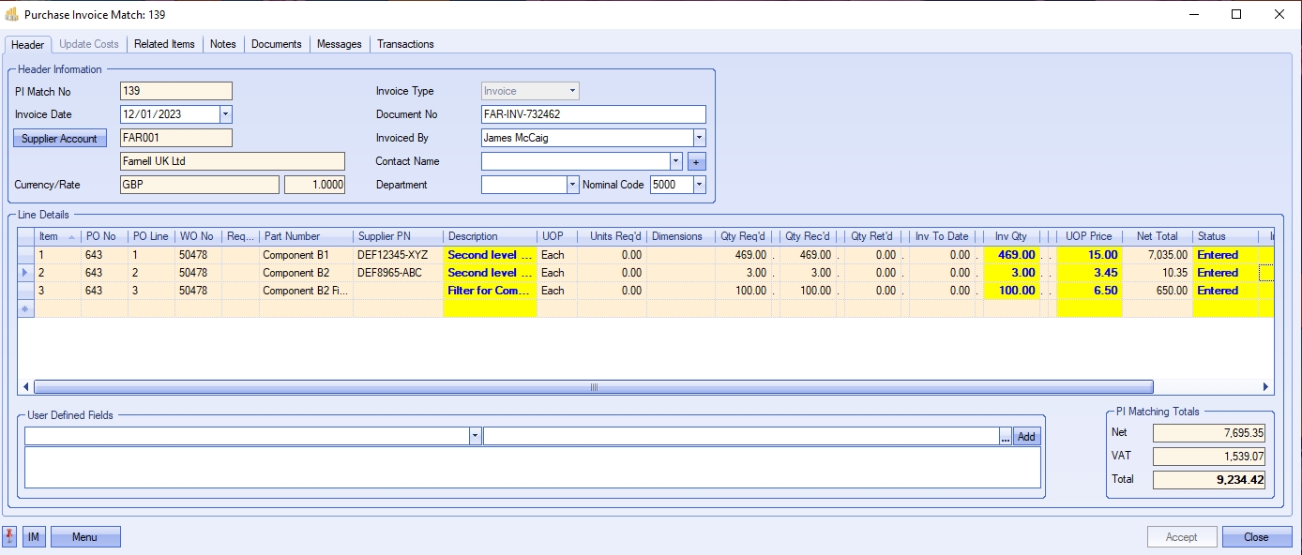Click the red pin icon at bottom left
This screenshot has height=555, width=1302.
[10, 537]
